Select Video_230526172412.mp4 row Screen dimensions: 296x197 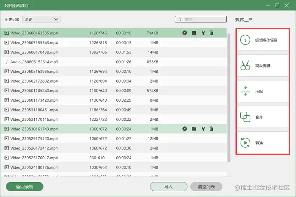114,148
